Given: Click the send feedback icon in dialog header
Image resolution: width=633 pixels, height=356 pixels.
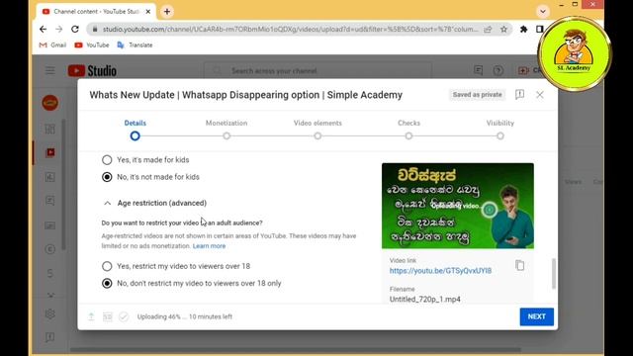Looking at the screenshot, I should coord(519,95).
